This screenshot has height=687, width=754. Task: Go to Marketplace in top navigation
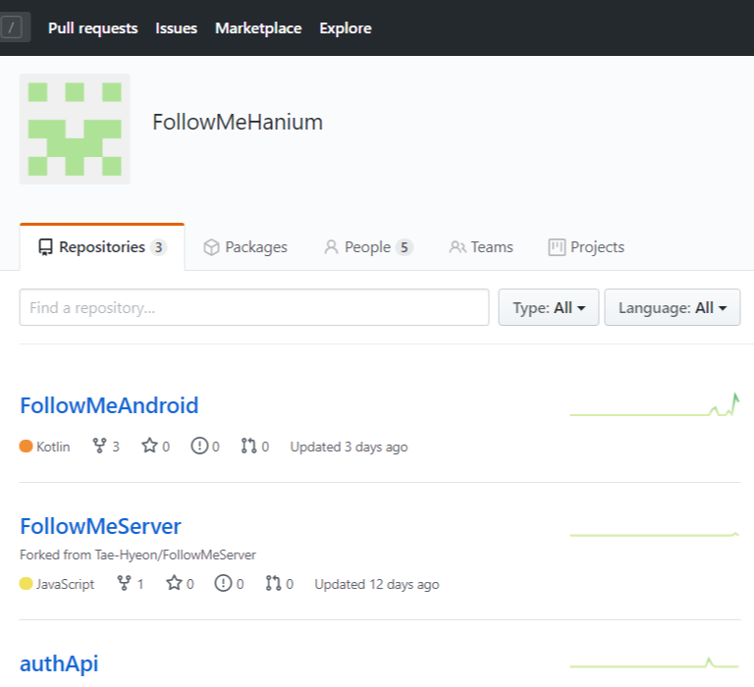click(x=258, y=28)
